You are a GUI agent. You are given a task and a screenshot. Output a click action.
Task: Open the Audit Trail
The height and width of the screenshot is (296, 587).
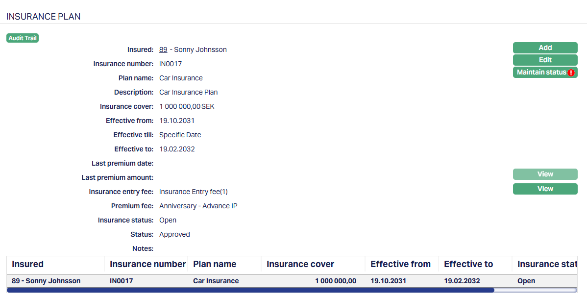pyautogui.click(x=23, y=38)
